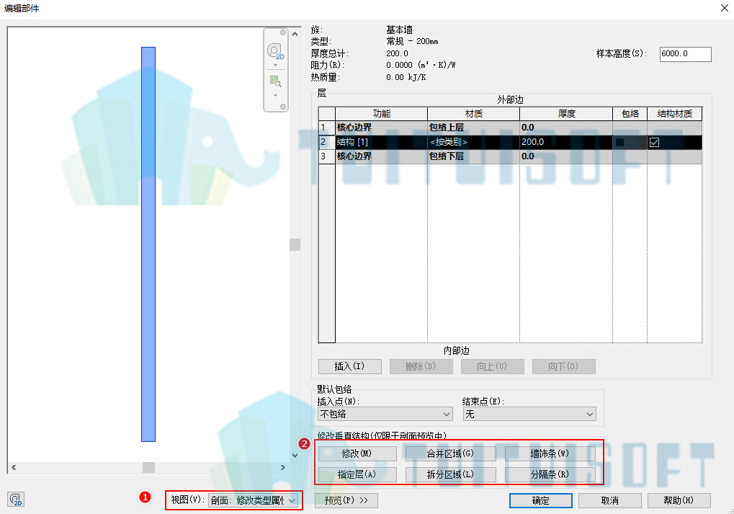Click the 插入(I) button

[349, 366]
